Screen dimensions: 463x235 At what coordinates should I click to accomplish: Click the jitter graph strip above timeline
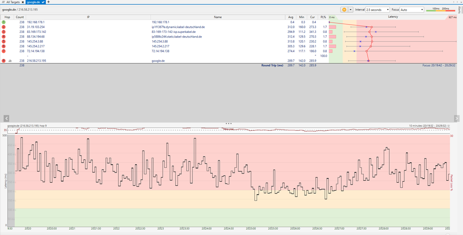(229, 130)
